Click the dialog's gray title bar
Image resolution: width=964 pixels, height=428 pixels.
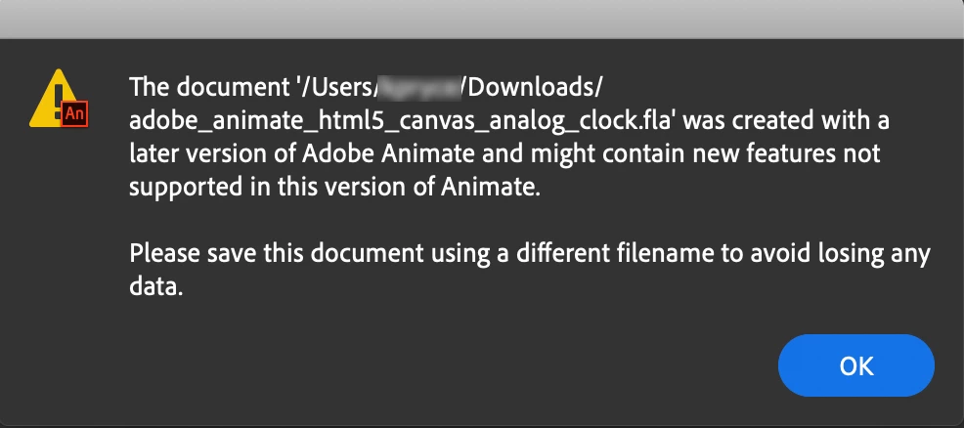pos(482,18)
